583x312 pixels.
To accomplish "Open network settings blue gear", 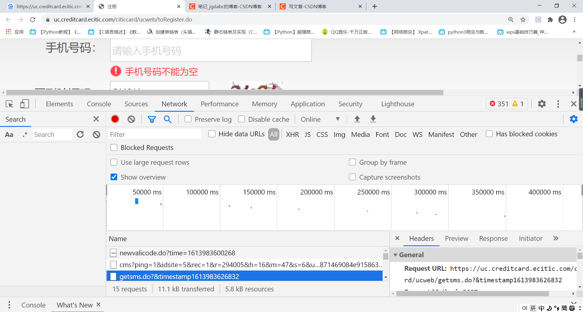I will (574, 119).
